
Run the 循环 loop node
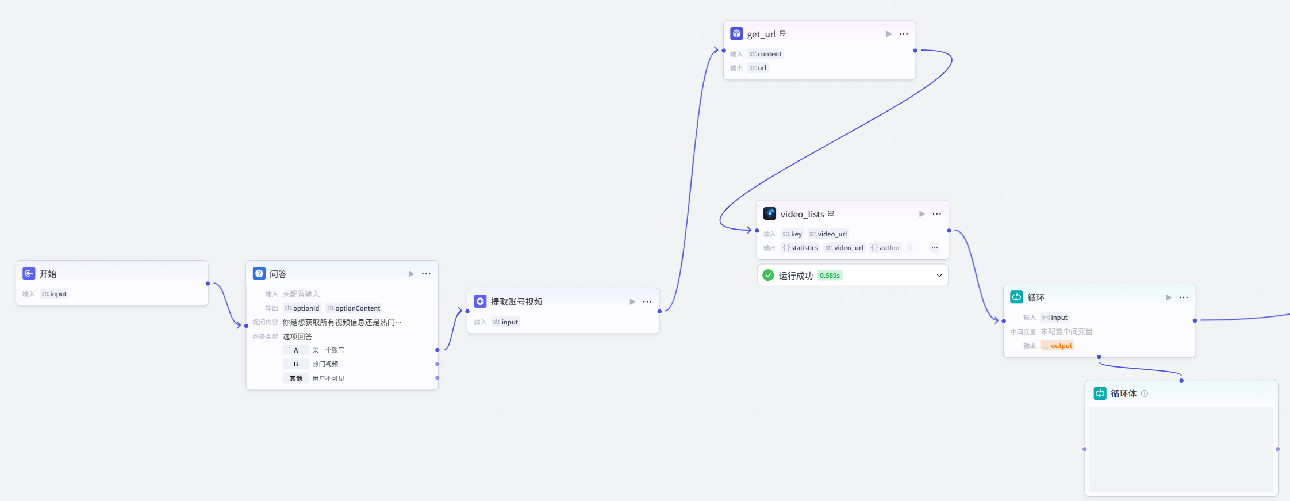[1168, 297]
